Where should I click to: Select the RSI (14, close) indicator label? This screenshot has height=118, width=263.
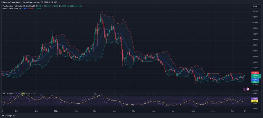tap(8, 93)
